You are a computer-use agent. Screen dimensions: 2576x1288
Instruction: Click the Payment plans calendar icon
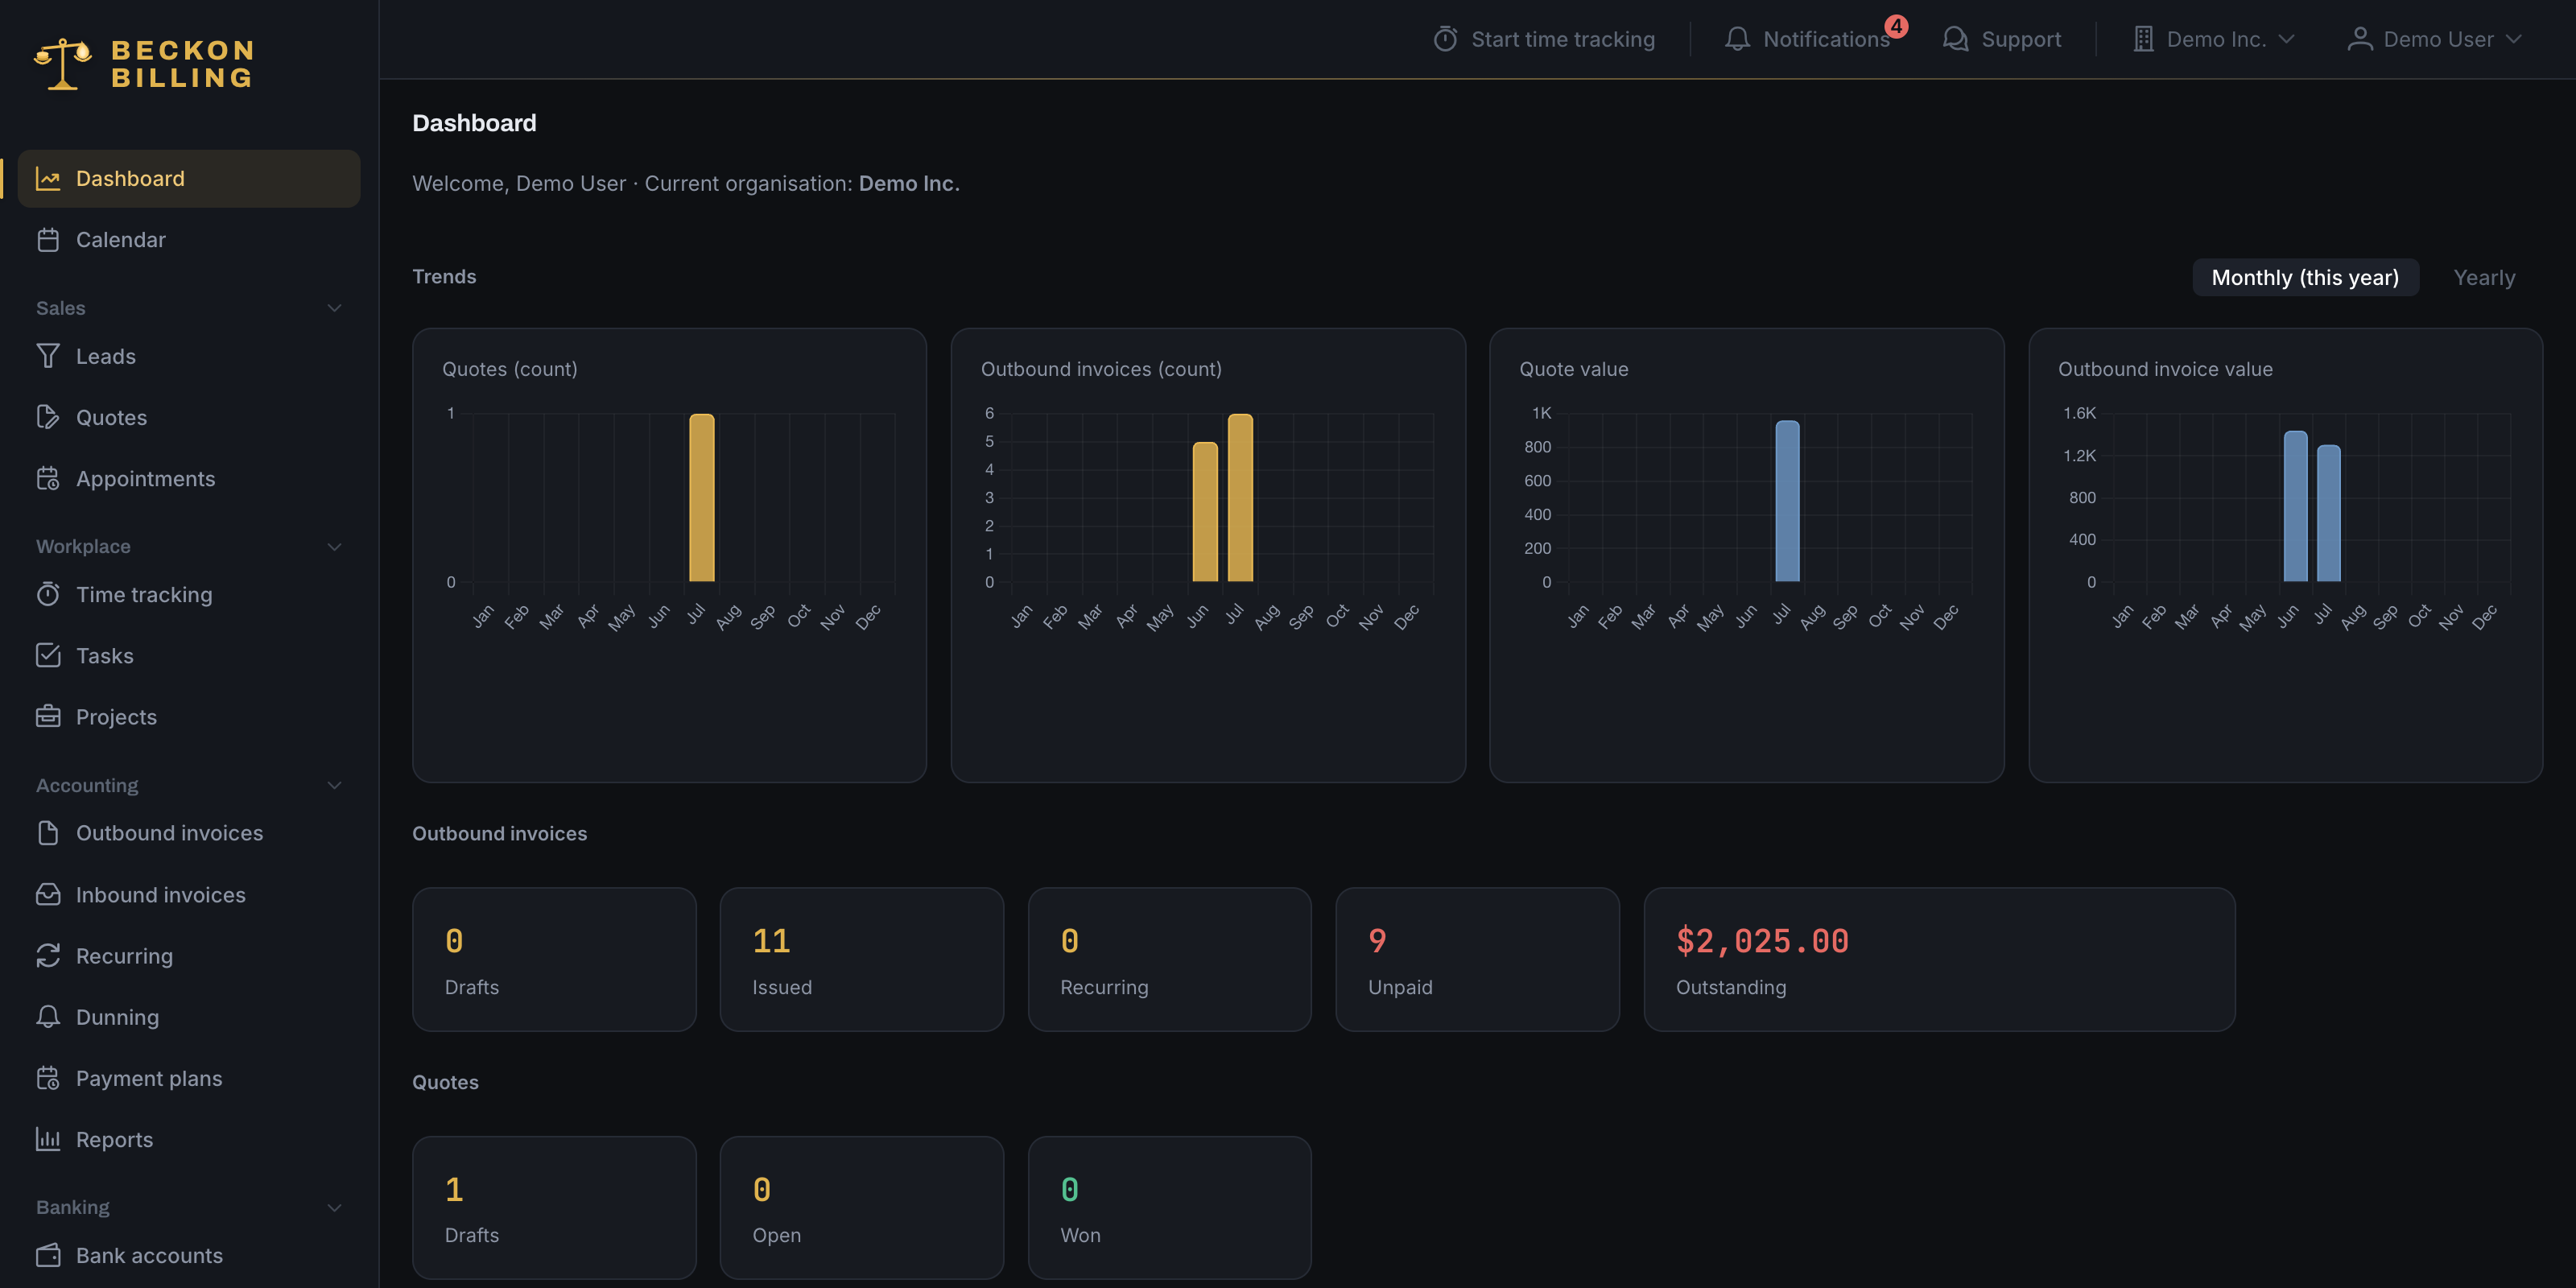(48, 1079)
